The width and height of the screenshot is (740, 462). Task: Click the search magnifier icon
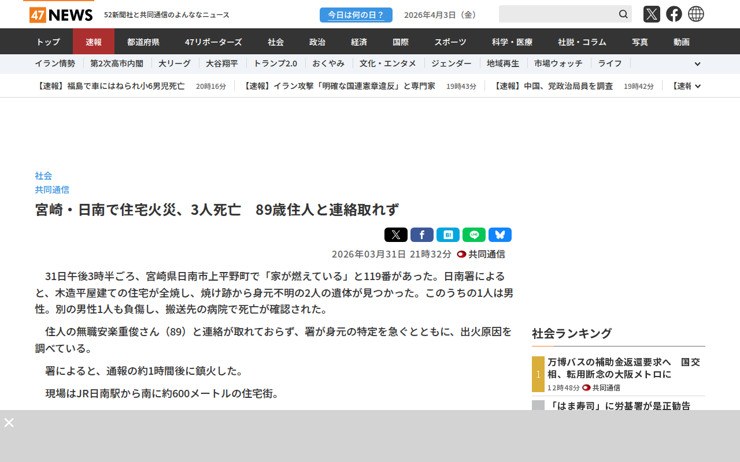[x=623, y=14]
